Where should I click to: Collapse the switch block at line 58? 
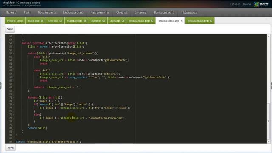click(14, 54)
